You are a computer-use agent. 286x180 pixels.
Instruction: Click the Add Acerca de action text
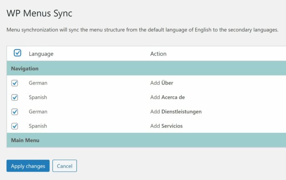(x=168, y=97)
